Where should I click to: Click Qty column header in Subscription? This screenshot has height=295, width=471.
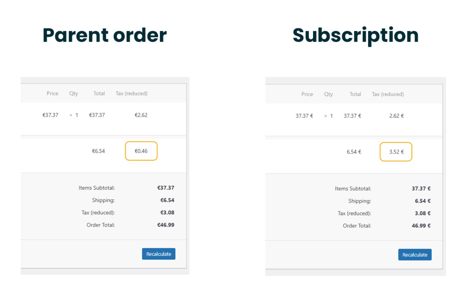[x=329, y=94]
